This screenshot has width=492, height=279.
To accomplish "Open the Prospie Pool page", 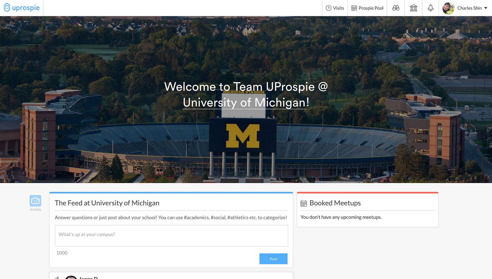I will [367, 8].
